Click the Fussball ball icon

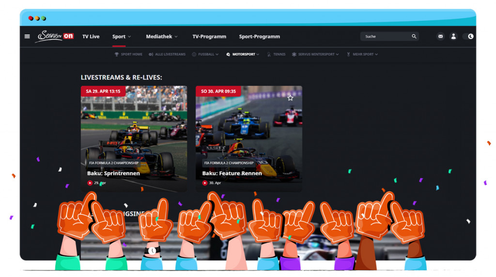tap(194, 54)
